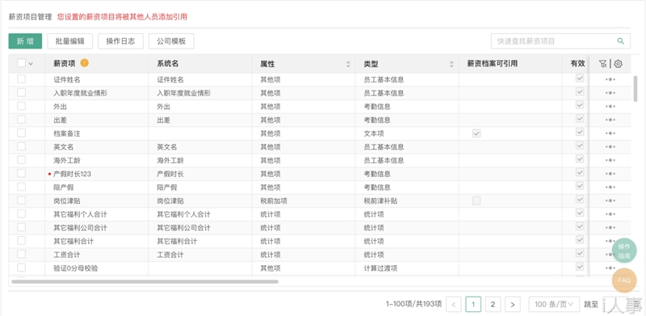
Task: Click the search magnifier icon
Action: [620, 41]
